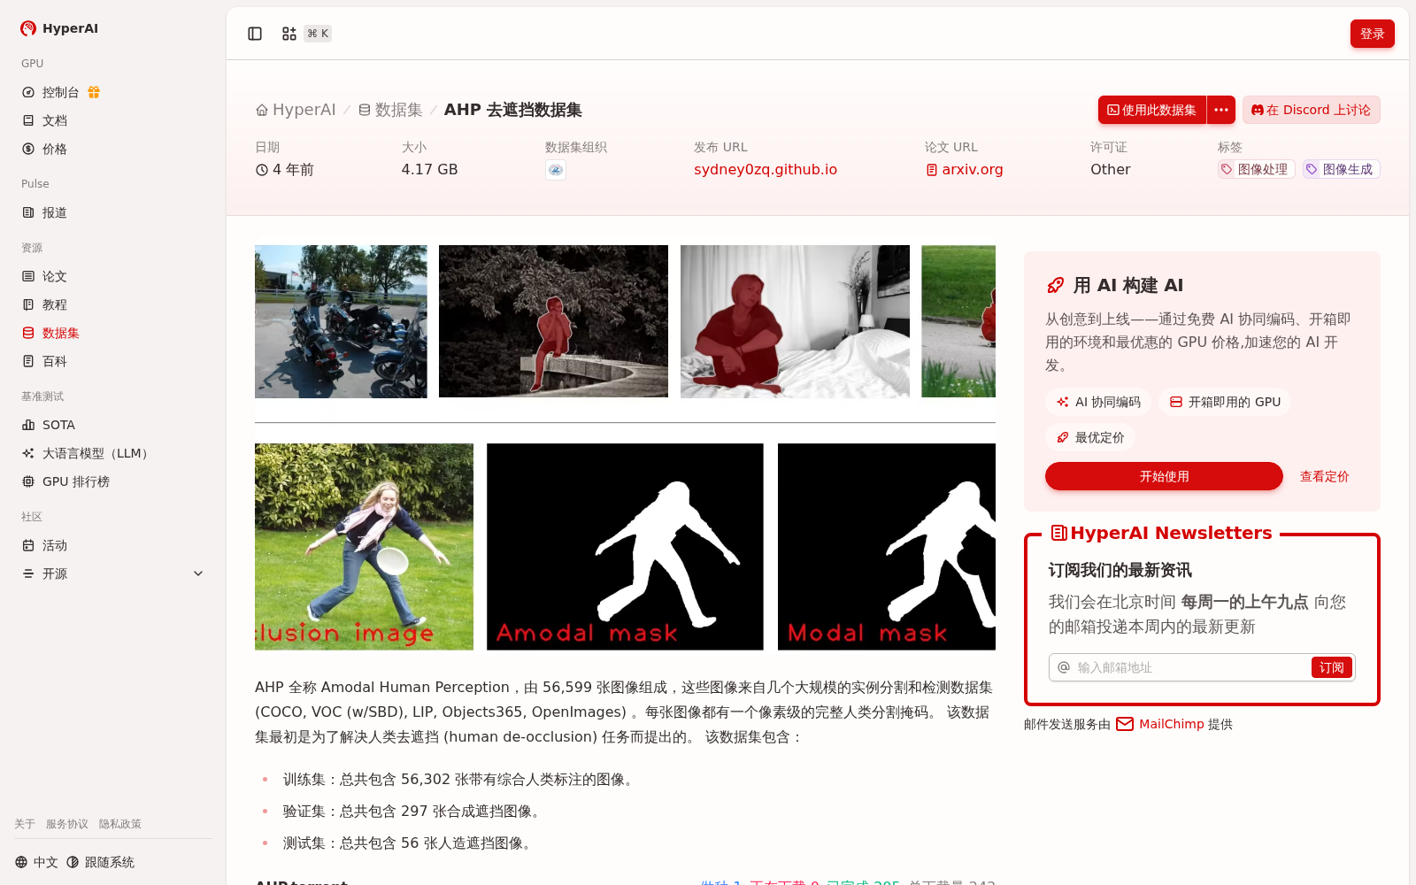Open the woman on bridge thumbnail

553,321
